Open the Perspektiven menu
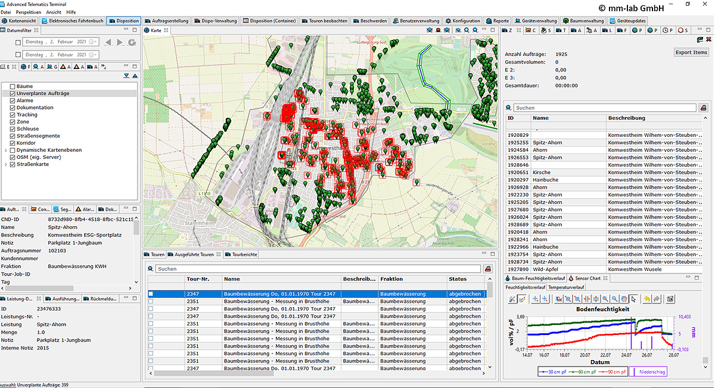The height and width of the screenshot is (388, 715). [x=29, y=12]
